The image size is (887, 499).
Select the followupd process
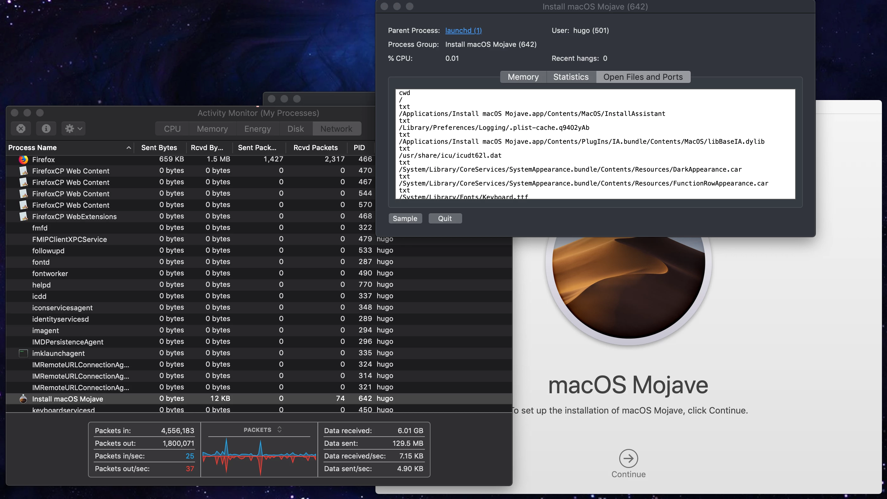point(259,250)
